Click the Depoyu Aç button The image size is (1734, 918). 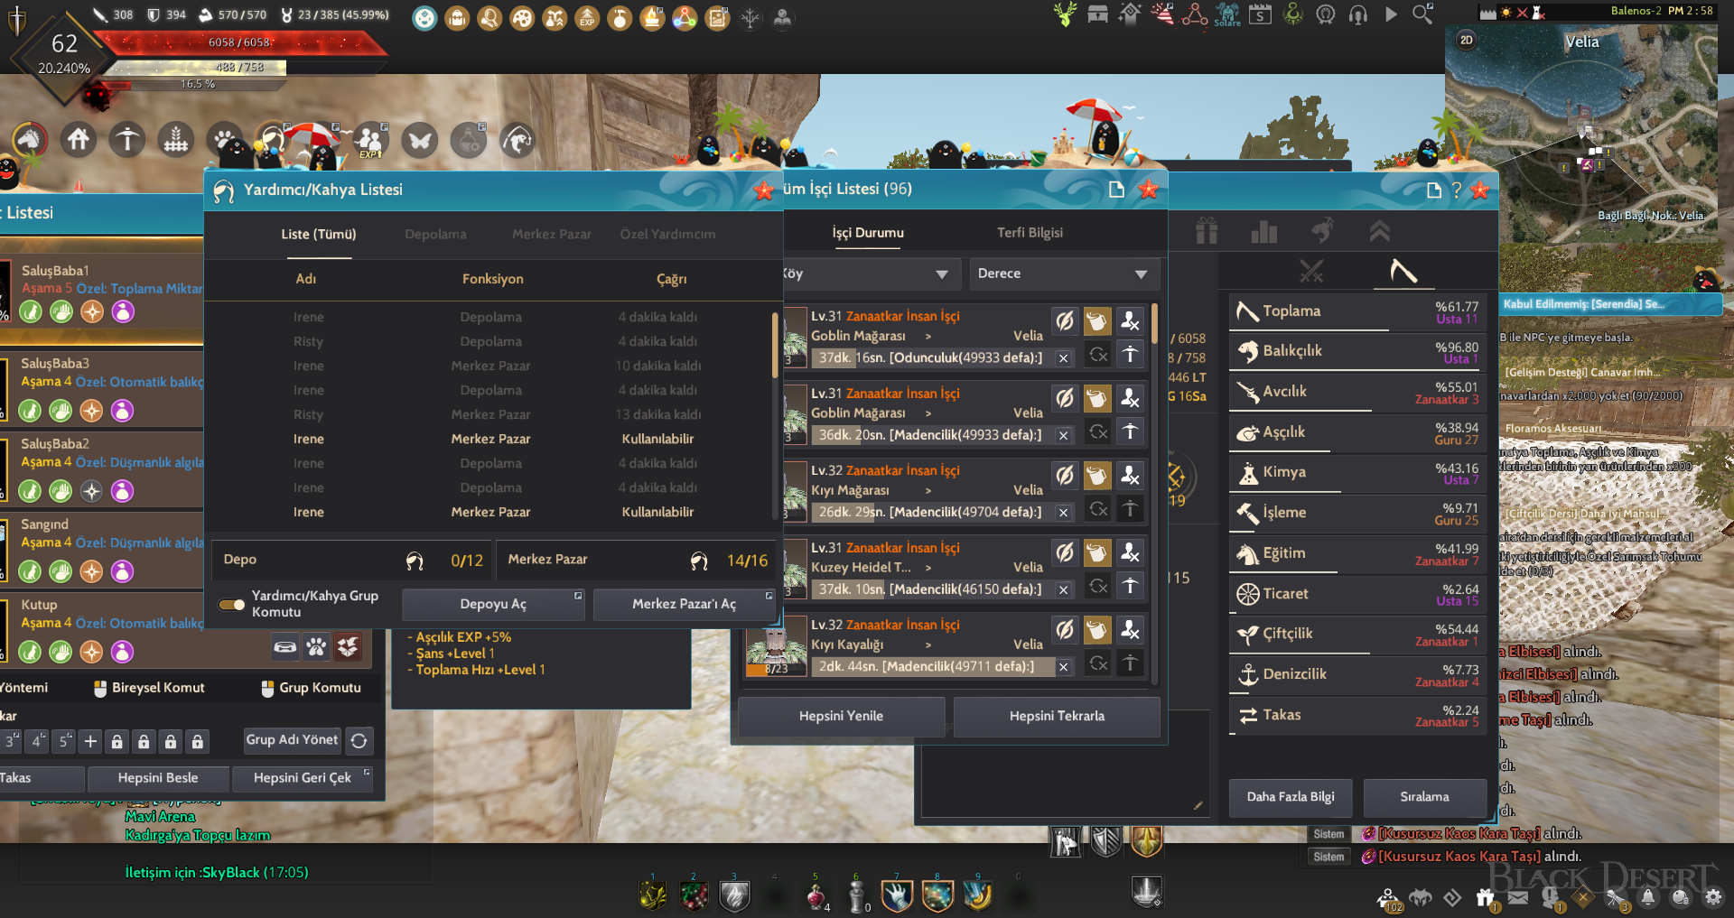point(493,604)
